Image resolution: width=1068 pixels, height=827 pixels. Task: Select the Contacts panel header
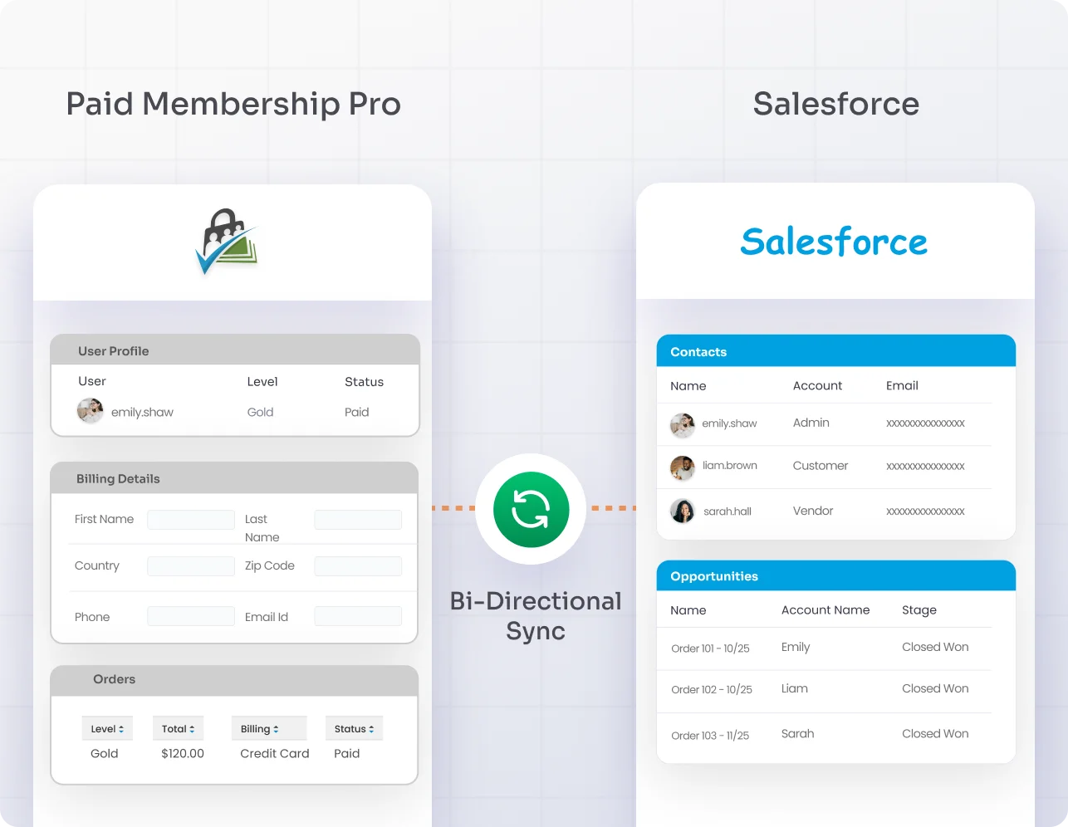pos(836,351)
